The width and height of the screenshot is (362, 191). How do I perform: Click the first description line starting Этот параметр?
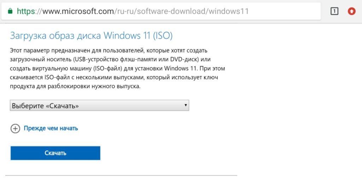pyautogui.click(x=109, y=50)
